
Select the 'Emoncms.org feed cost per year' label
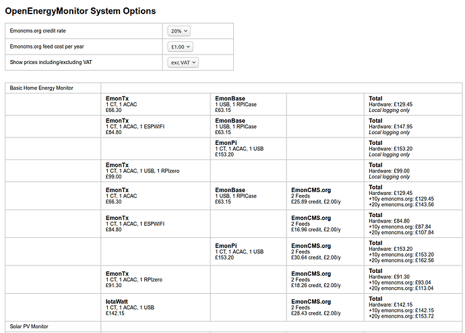pos(47,47)
